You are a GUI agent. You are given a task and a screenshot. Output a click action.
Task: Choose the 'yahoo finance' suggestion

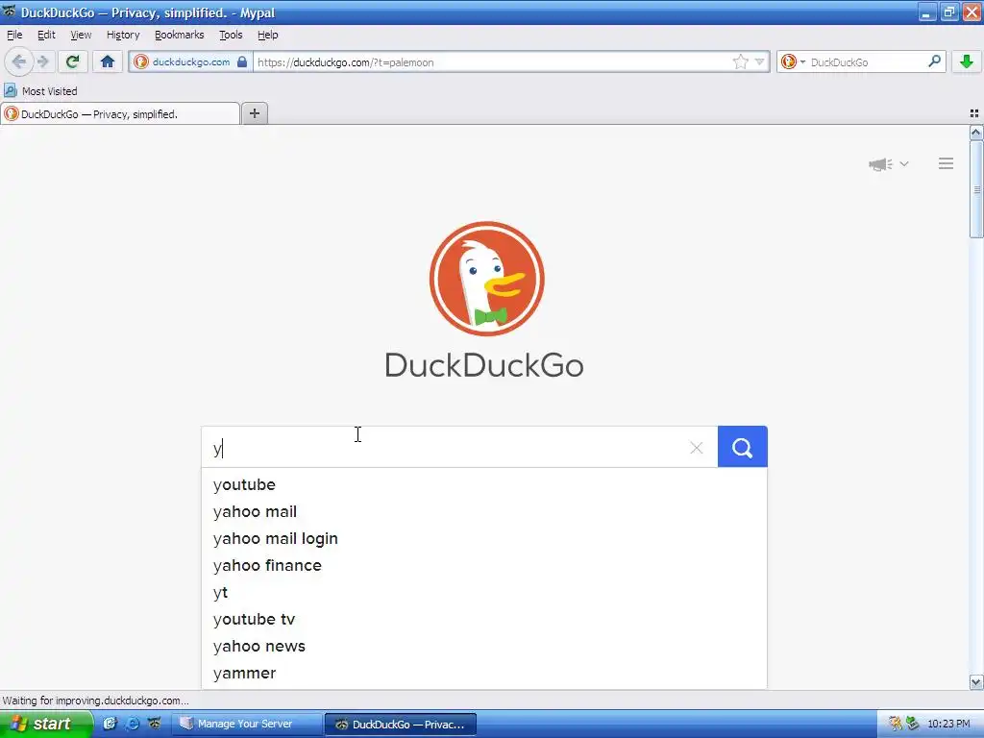(x=484, y=565)
